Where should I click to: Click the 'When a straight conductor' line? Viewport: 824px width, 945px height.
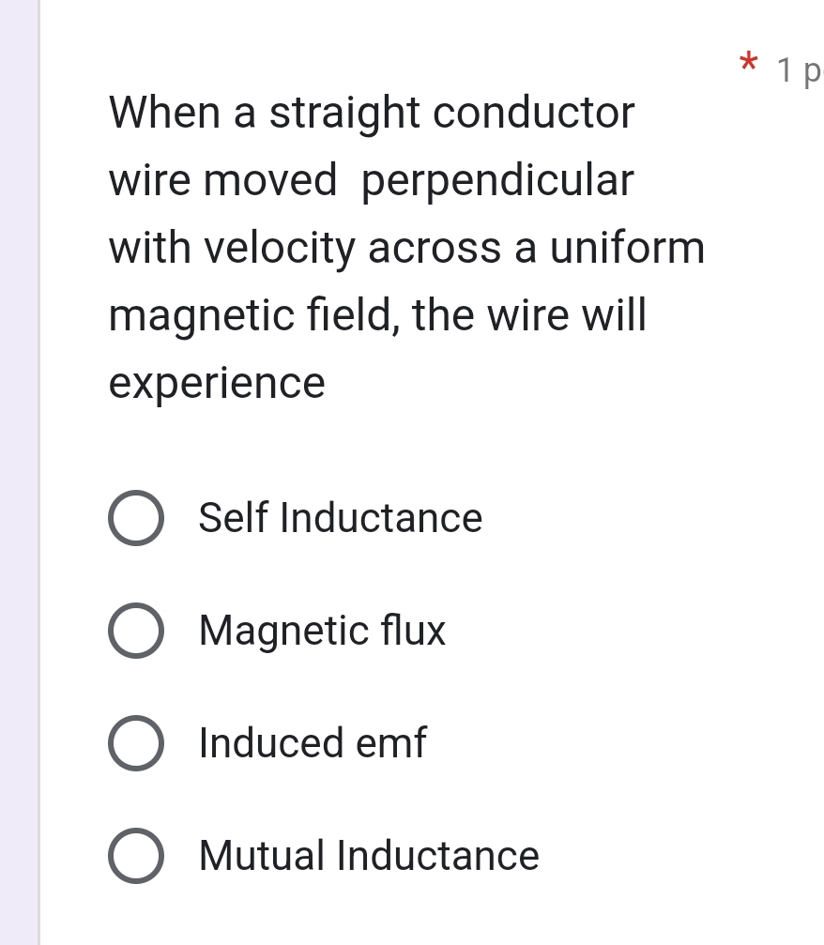point(372,113)
